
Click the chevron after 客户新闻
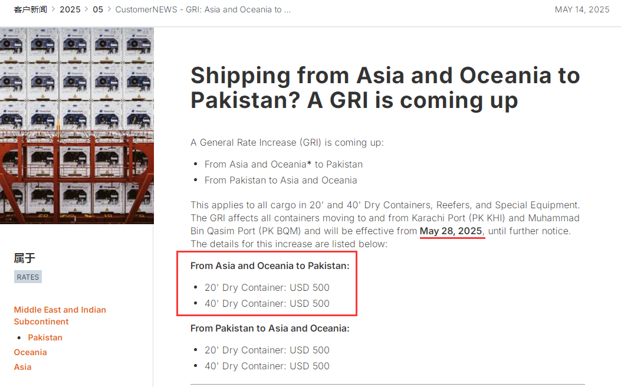pos(53,9)
